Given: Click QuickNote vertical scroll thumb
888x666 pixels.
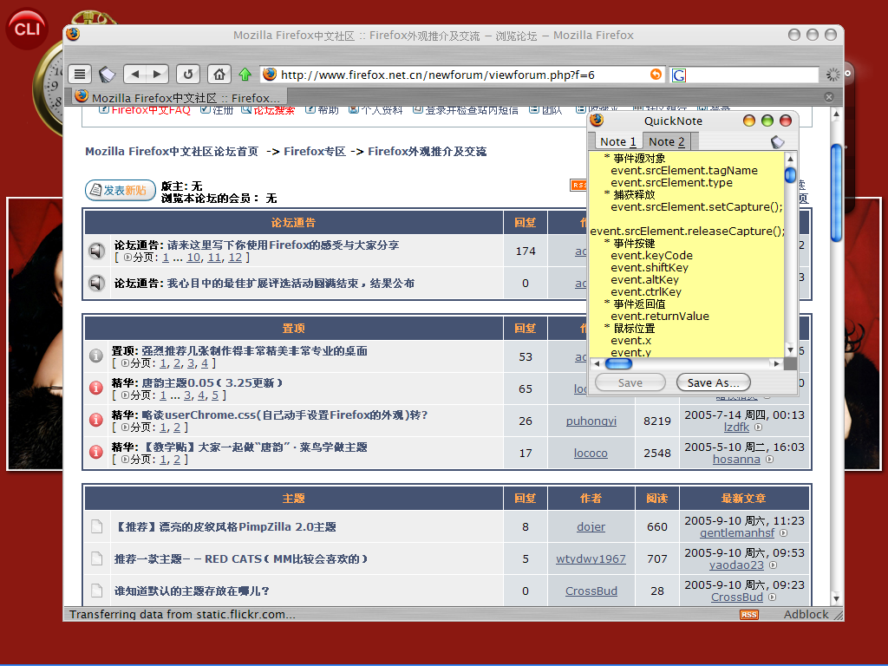Looking at the screenshot, I should click(791, 174).
